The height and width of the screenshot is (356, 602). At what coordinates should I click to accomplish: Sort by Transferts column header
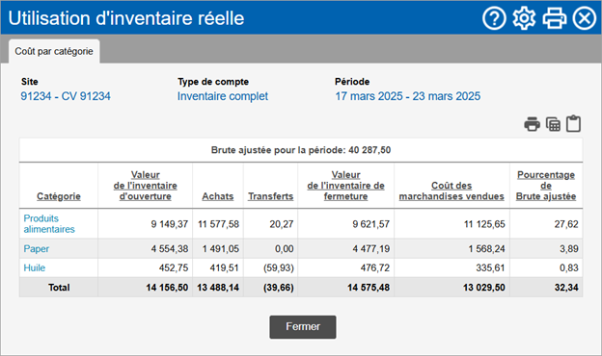click(x=271, y=196)
